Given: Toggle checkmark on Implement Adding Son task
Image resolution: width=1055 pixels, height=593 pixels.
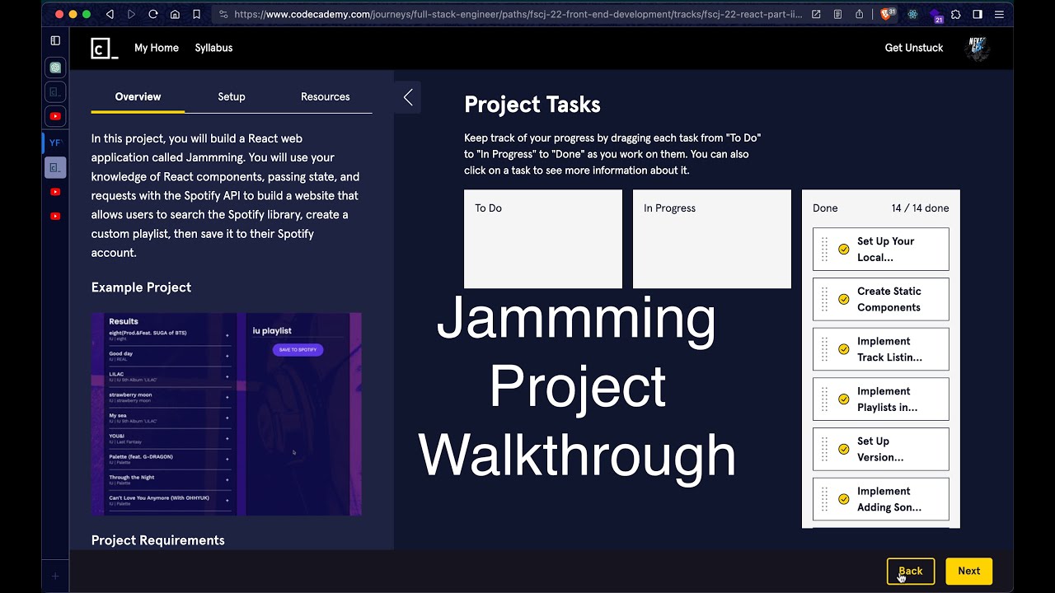Looking at the screenshot, I should click(844, 499).
